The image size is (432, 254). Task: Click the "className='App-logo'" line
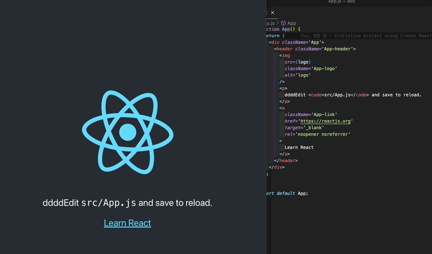pyautogui.click(x=311, y=69)
